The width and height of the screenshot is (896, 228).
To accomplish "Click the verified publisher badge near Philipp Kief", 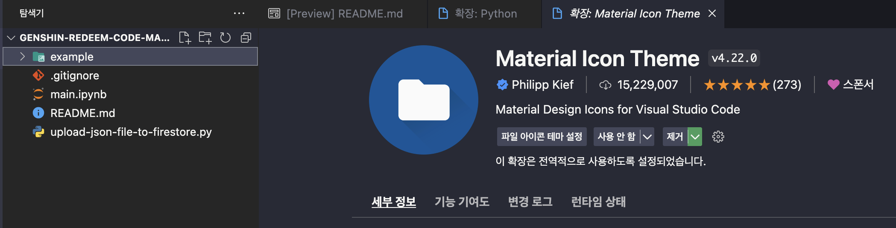I will click(x=502, y=85).
